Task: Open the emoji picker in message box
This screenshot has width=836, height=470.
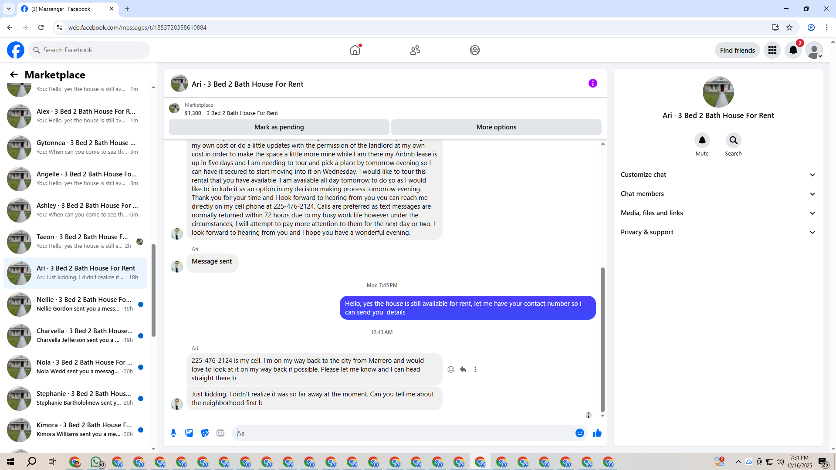Action: pos(580,433)
